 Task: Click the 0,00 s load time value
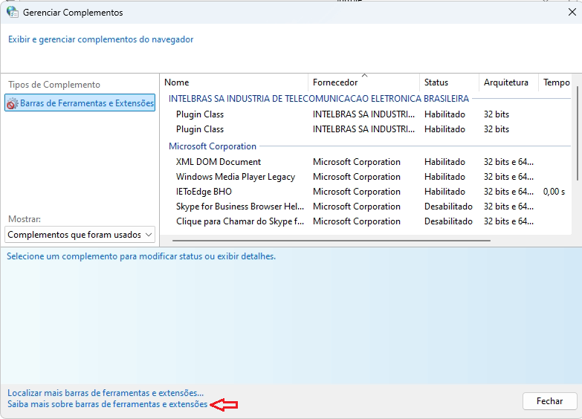tap(554, 192)
